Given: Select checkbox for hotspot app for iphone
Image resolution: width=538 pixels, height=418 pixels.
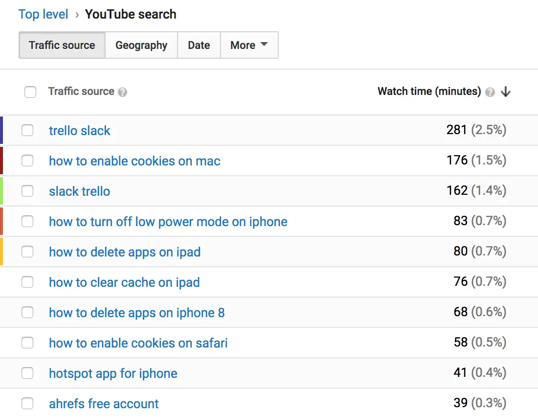Looking at the screenshot, I should click(27, 373).
